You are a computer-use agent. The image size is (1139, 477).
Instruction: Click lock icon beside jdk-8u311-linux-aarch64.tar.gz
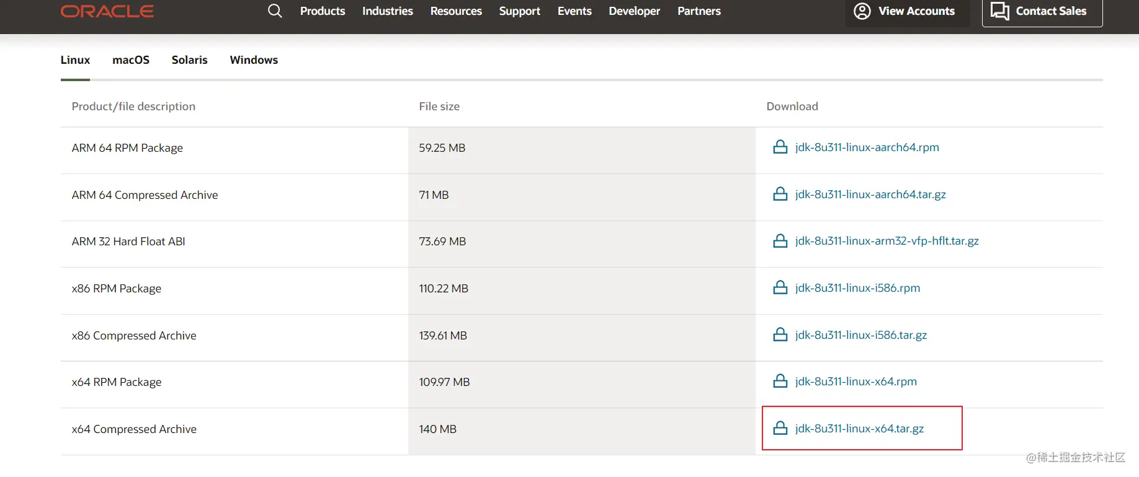pyautogui.click(x=780, y=194)
